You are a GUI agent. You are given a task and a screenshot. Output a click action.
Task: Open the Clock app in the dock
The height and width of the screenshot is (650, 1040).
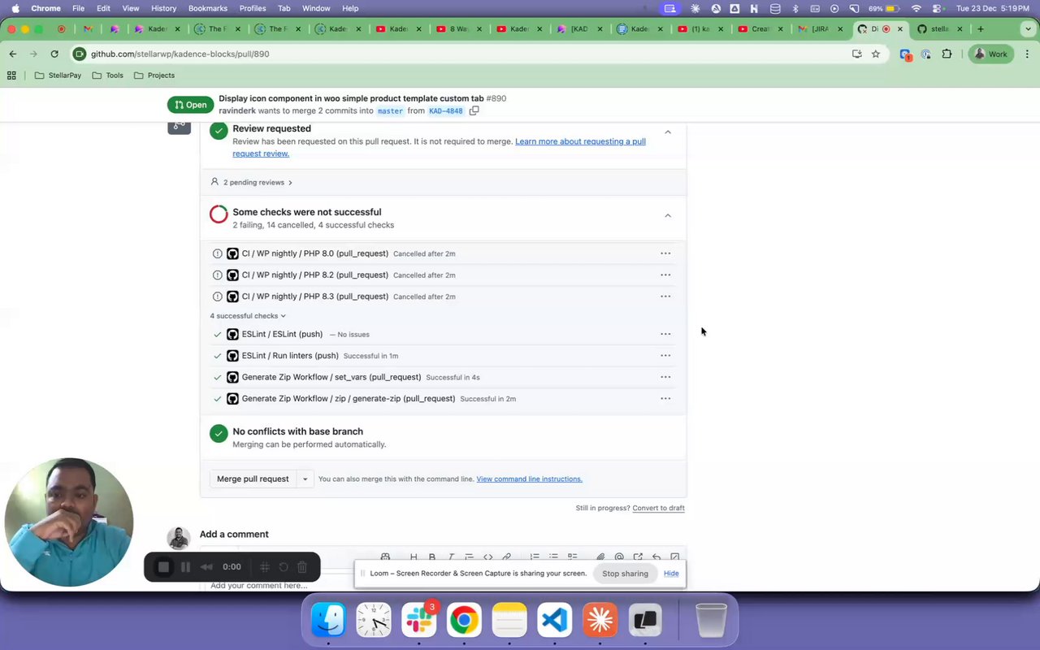point(374,621)
